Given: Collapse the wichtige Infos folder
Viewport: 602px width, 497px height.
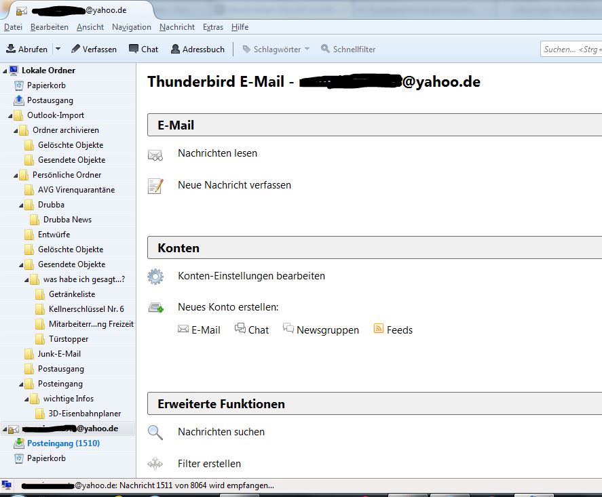Looking at the screenshot, I should [x=26, y=399].
